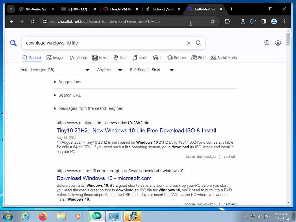Select the Science search category
Viewport: 296px width, 222px height.
point(176,58)
